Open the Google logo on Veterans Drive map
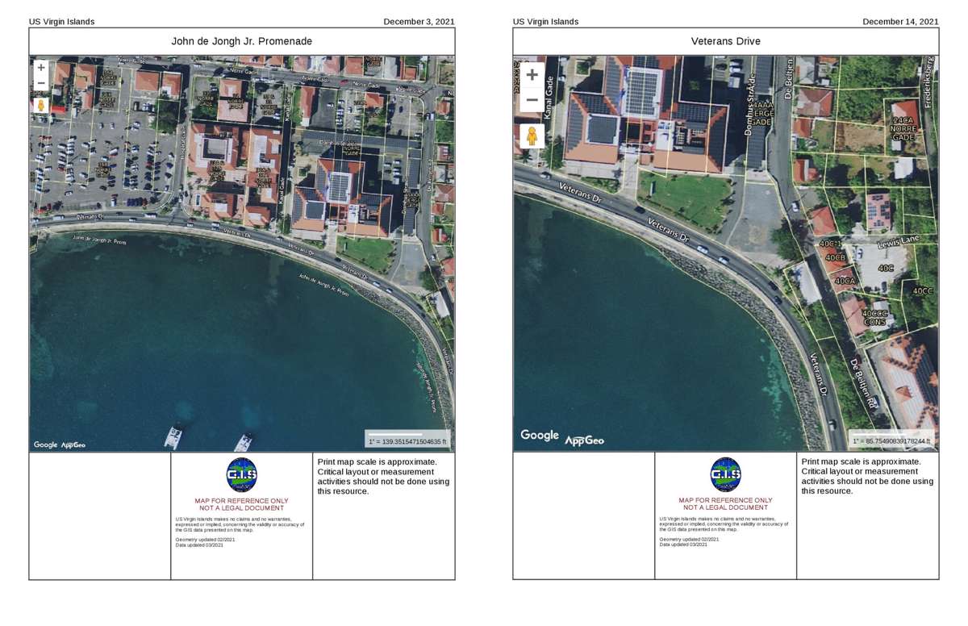Screen dimensions: 968x626 click(x=540, y=436)
